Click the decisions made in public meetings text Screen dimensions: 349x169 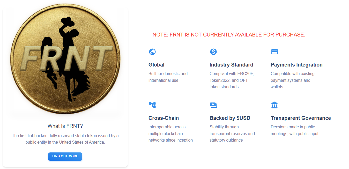click(295, 130)
